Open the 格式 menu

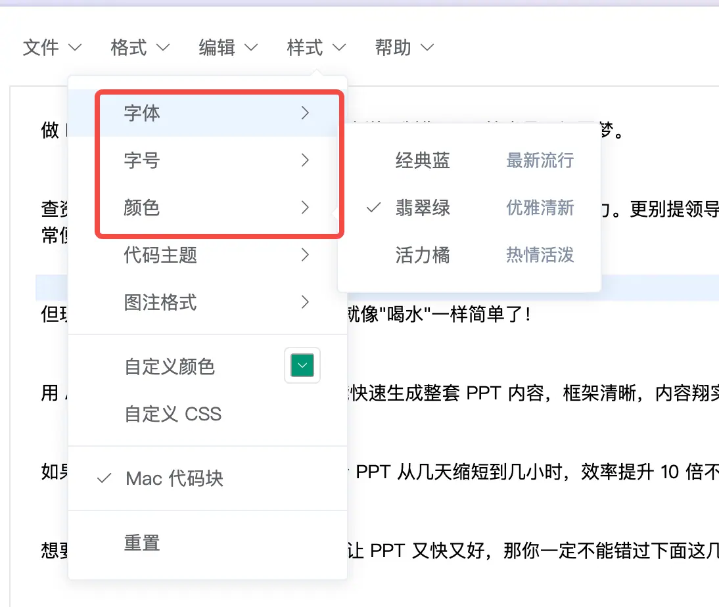click(140, 47)
